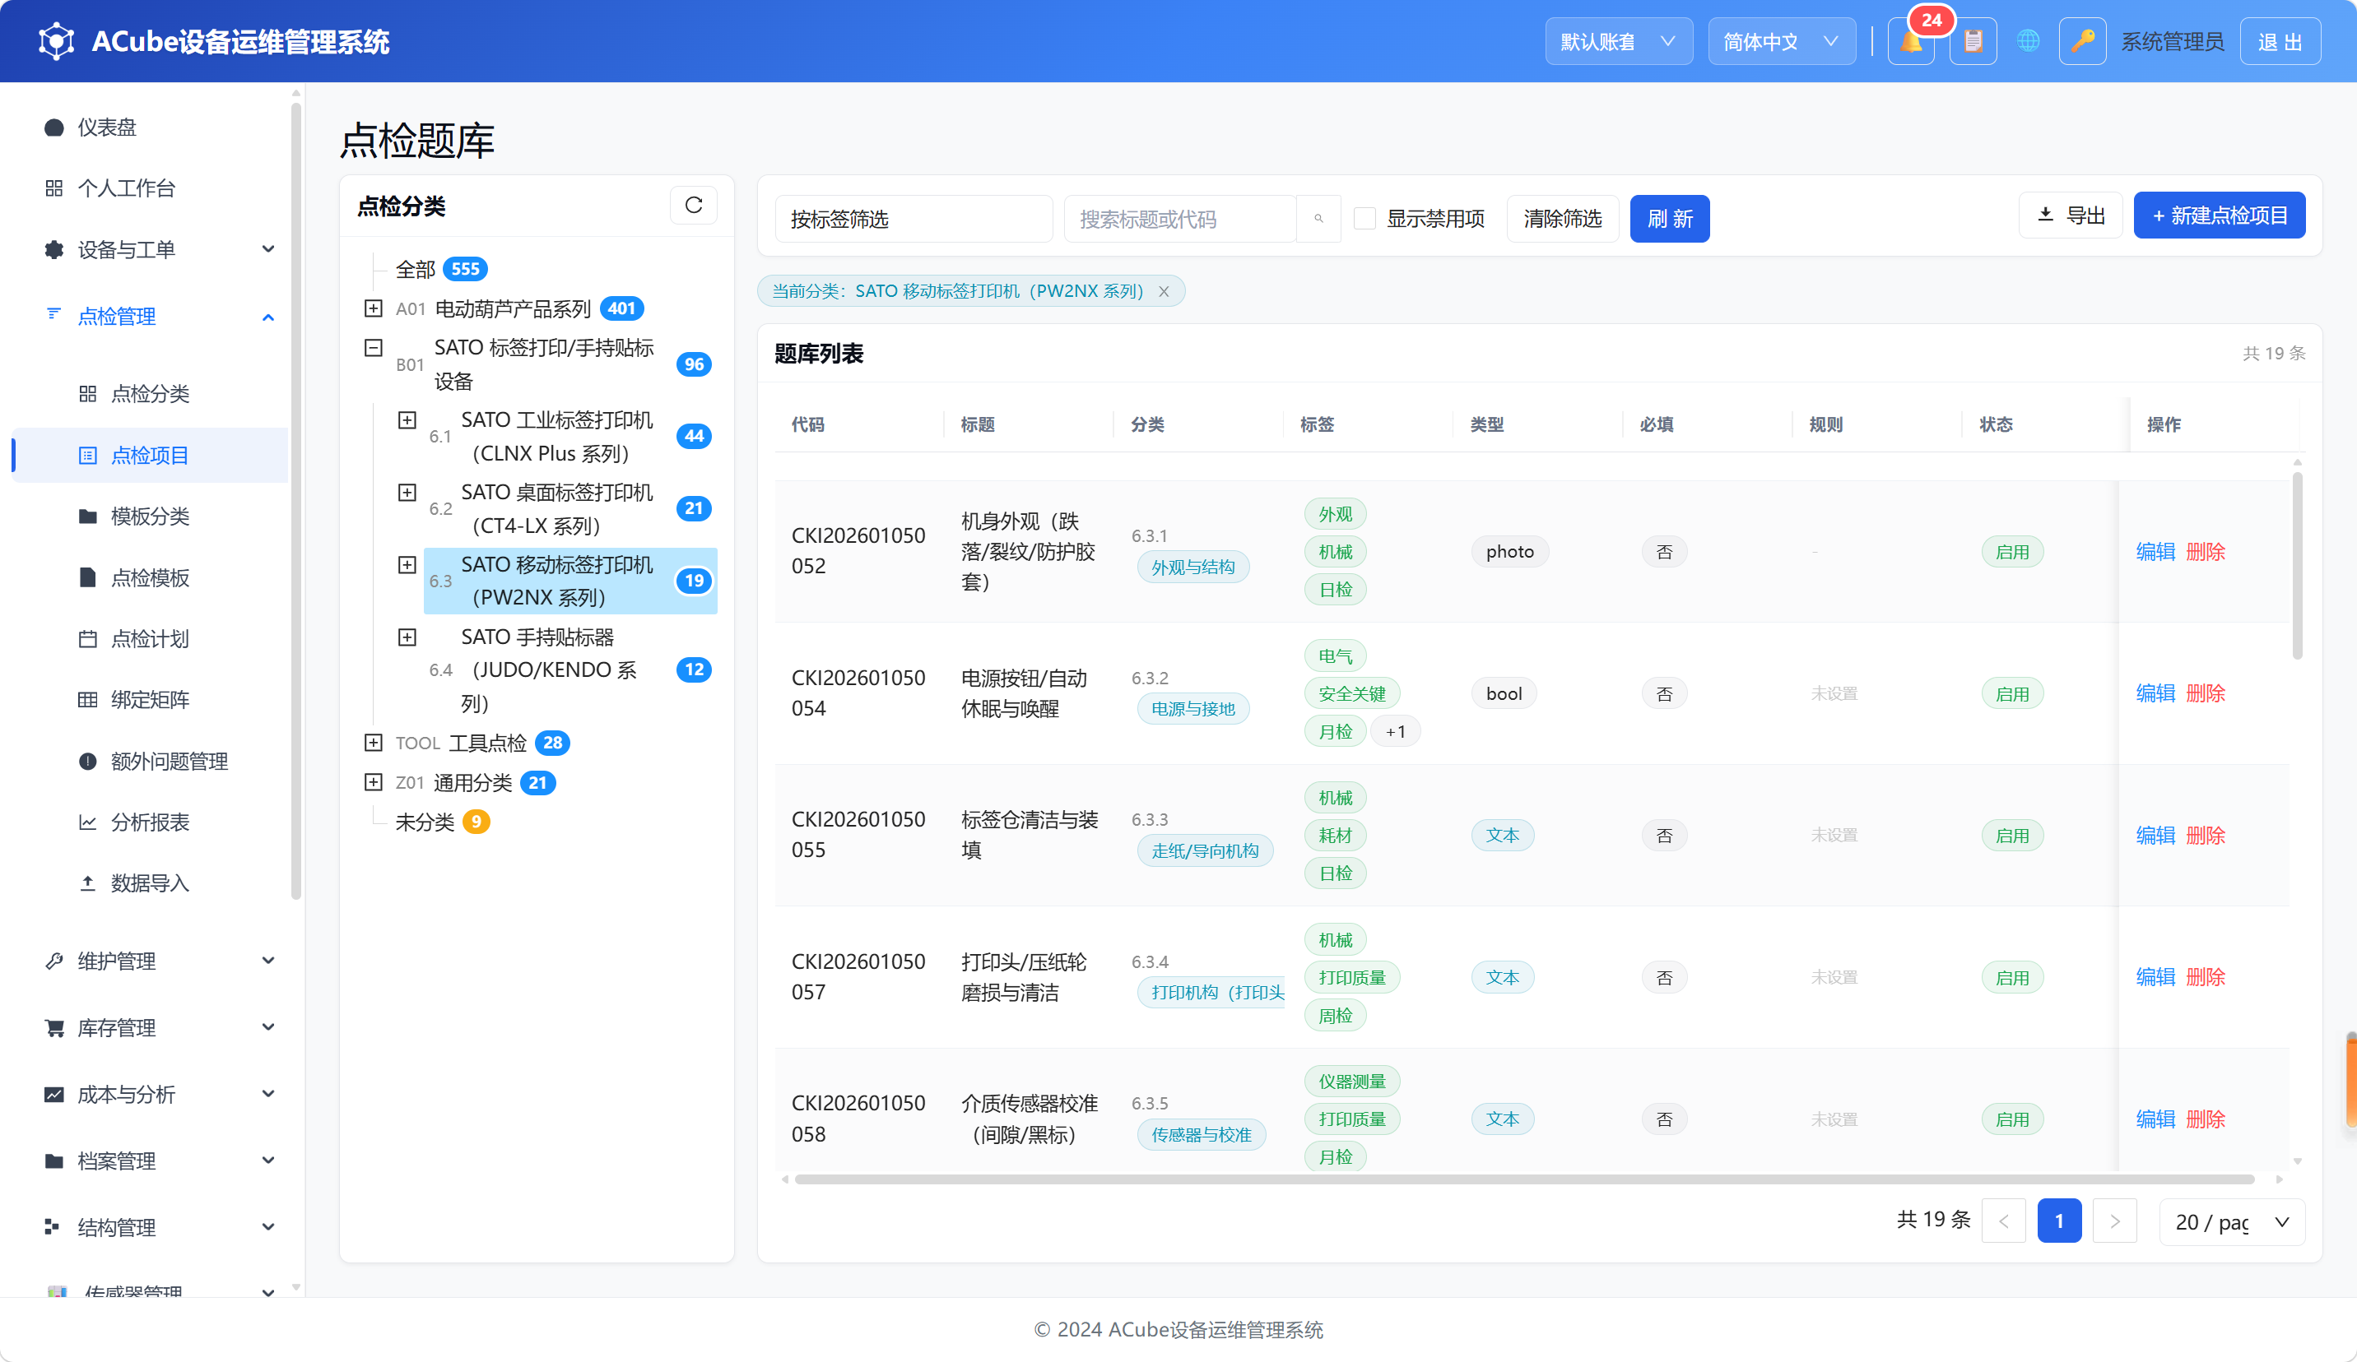
Task: Click 新建点检项目 button
Action: pyautogui.click(x=2219, y=216)
